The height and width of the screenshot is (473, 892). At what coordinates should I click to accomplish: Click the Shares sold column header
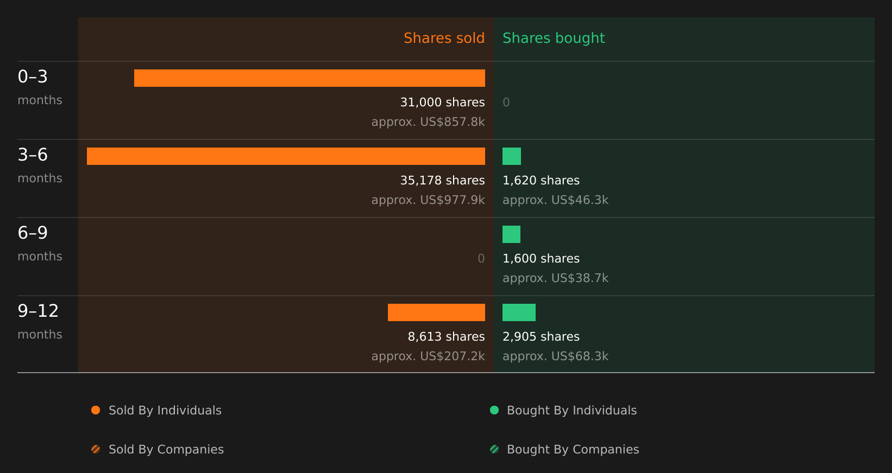444,38
